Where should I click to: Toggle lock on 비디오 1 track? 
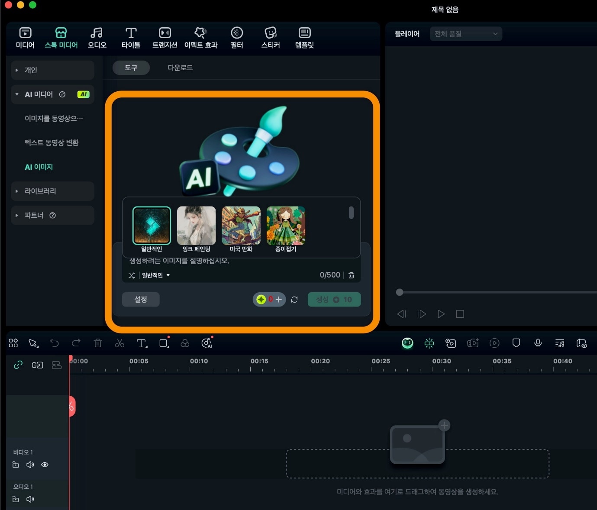click(16, 465)
